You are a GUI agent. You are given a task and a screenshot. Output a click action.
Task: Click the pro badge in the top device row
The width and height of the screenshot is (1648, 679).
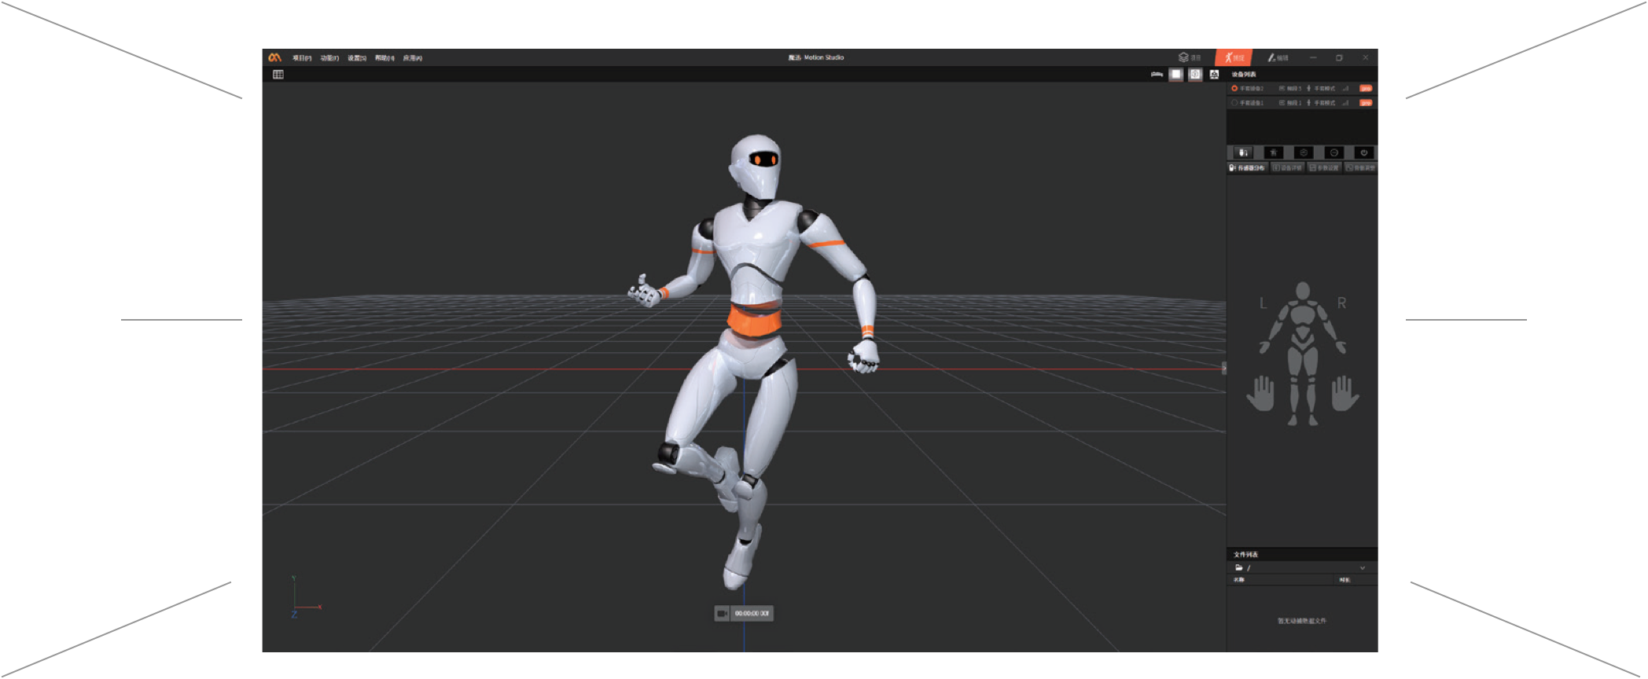click(1366, 89)
